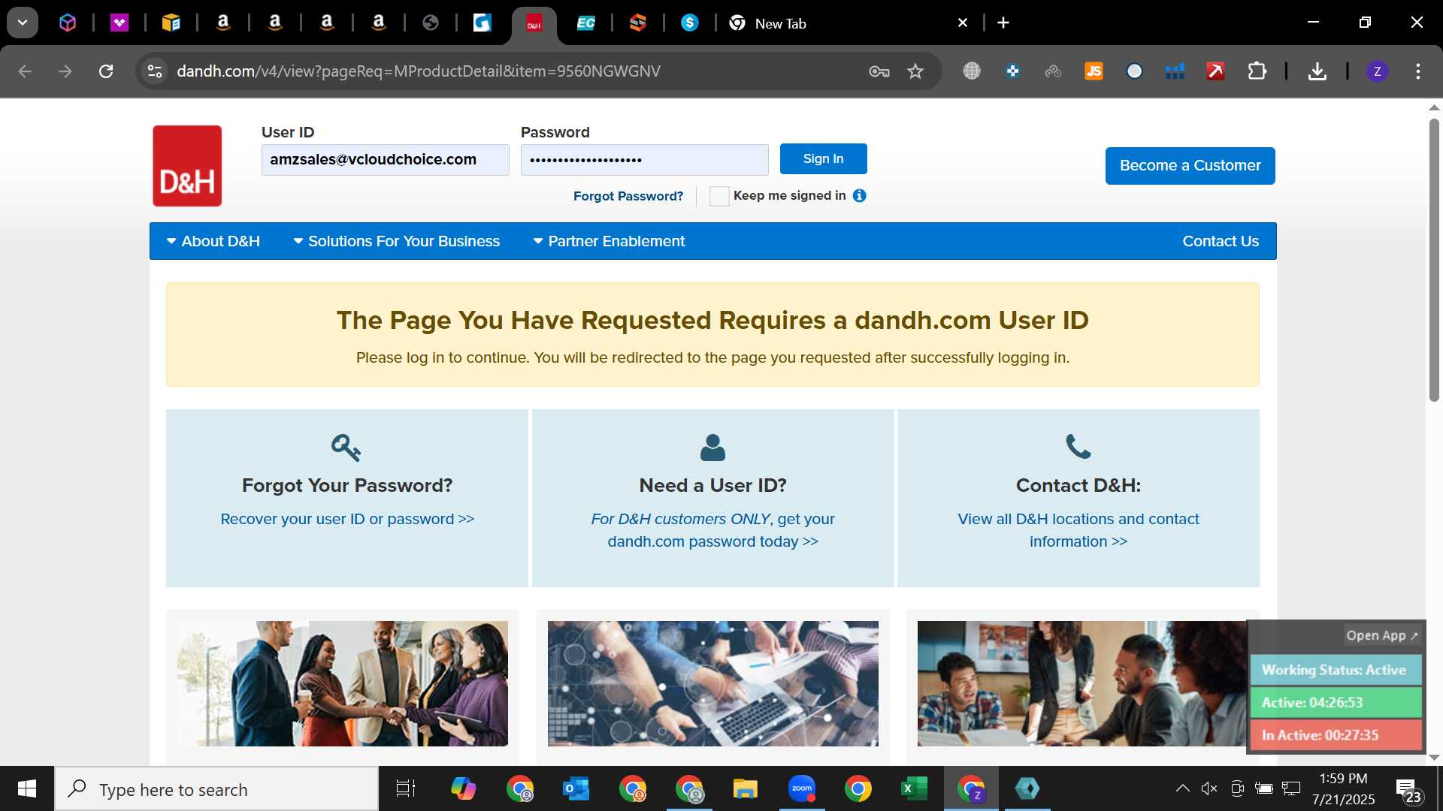The width and height of the screenshot is (1443, 811).
Task: Switch to the blue dollar-sign tab
Action: tap(689, 23)
